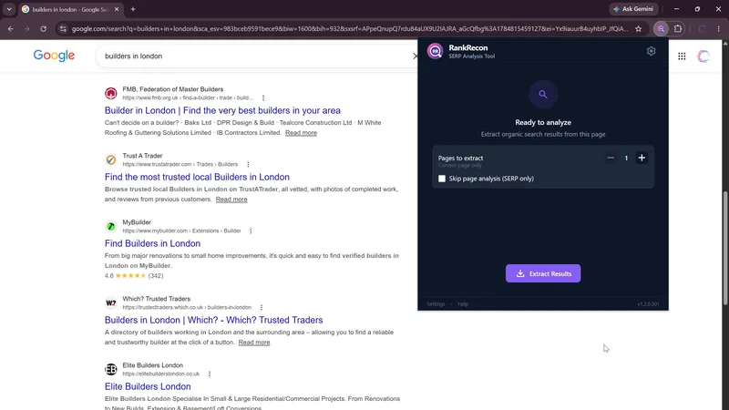Go forward to next page
This screenshot has width=729, height=410.
tap(27, 29)
